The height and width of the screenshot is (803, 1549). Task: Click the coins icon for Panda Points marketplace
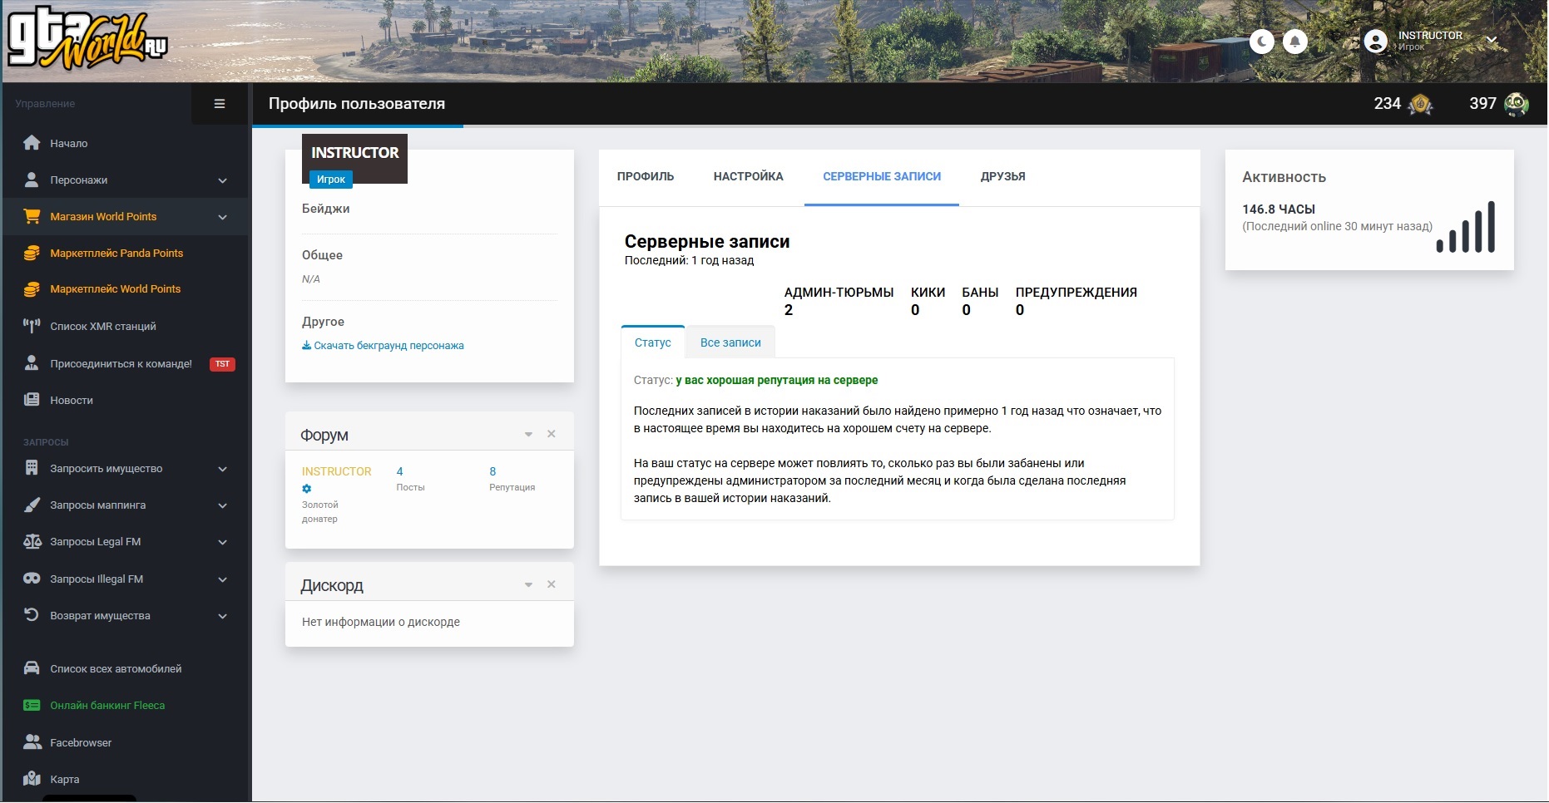click(x=32, y=253)
